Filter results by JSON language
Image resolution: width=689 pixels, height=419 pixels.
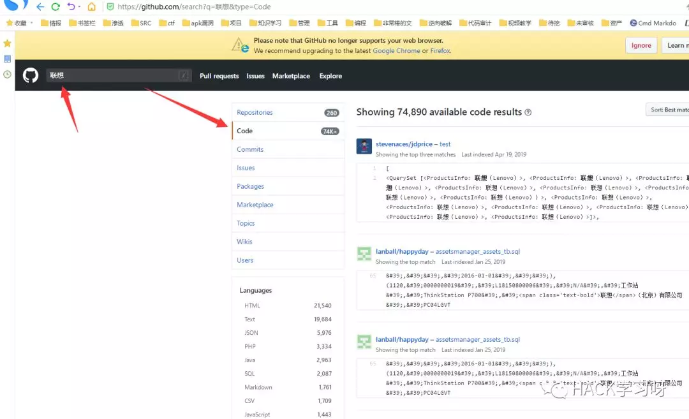[x=288, y=333]
